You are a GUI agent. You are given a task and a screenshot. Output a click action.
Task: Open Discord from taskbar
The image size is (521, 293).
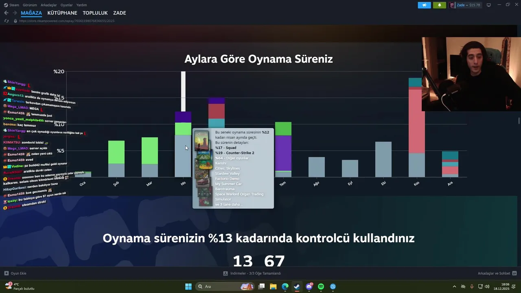pyautogui.click(x=309, y=286)
